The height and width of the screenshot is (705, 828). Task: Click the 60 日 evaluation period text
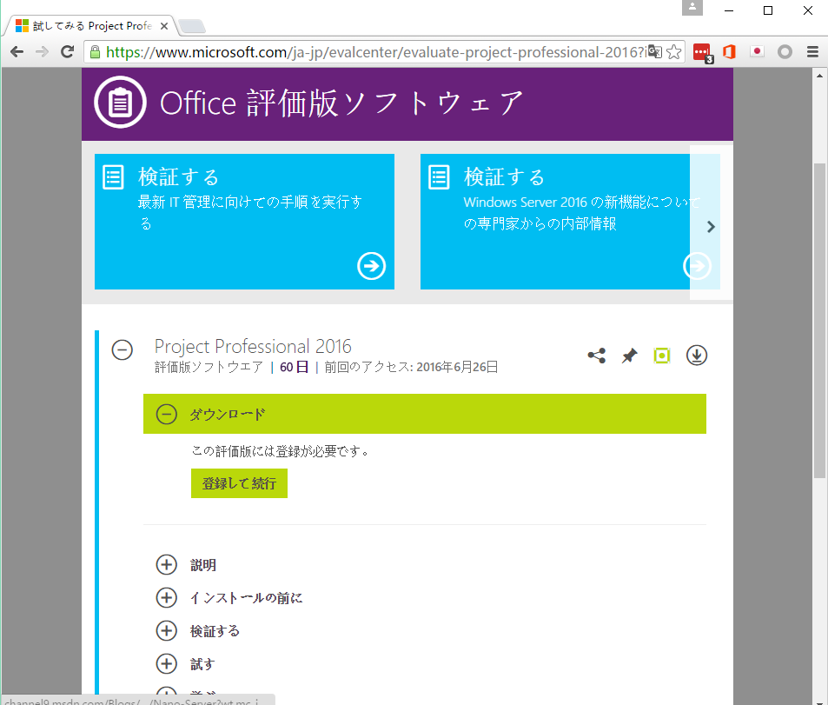pyautogui.click(x=295, y=367)
